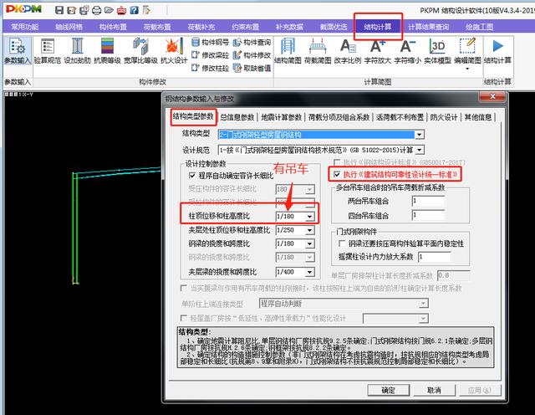Select the 修改梁砼 toolbar item

pyautogui.click(x=210, y=55)
